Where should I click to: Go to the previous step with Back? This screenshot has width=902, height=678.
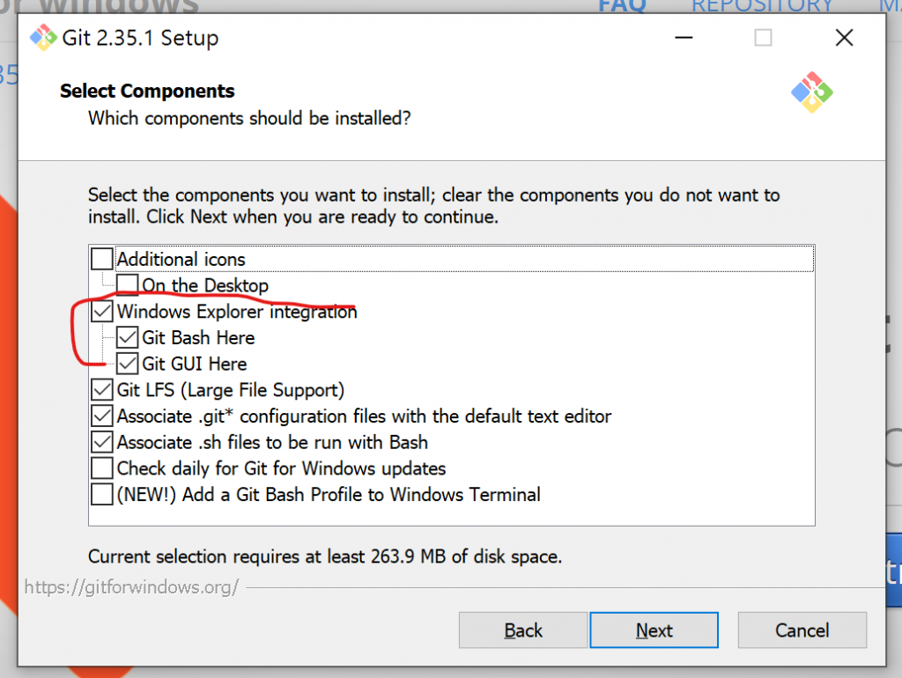click(x=523, y=630)
